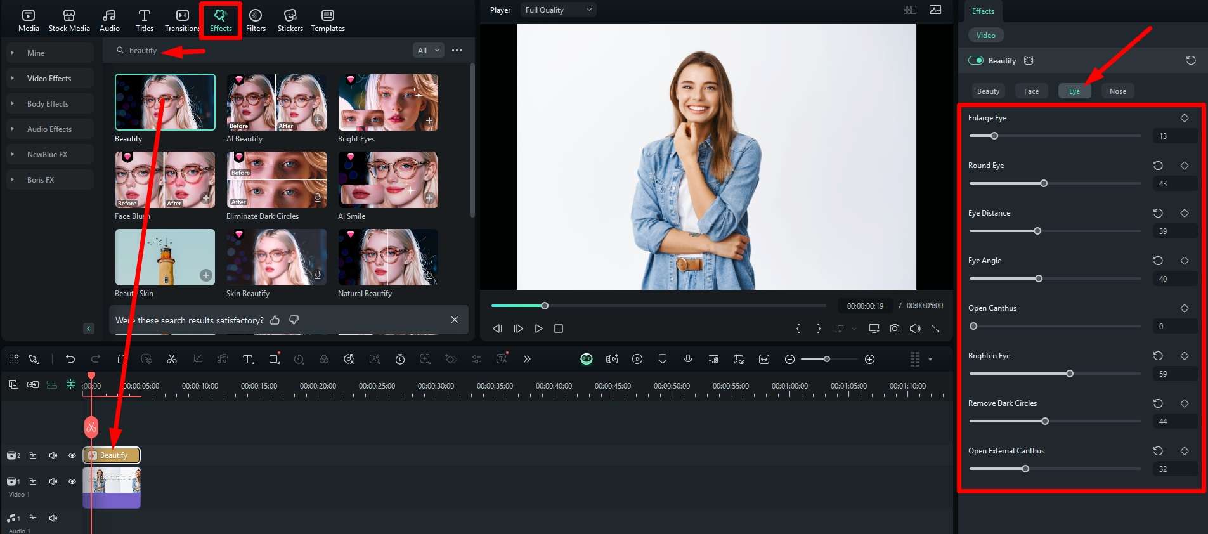The image size is (1208, 534).
Task: Open the Templates tab
Action: (328, 20)
